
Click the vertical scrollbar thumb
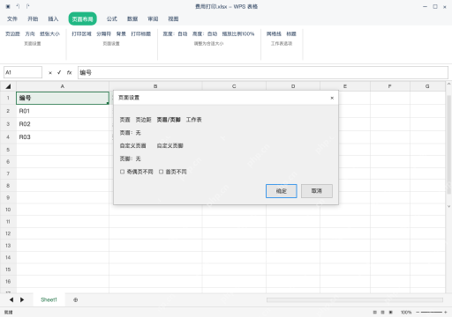click(448, 144)
